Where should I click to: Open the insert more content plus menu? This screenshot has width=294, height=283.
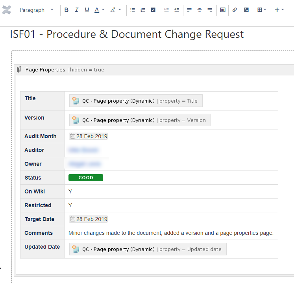[279, 10]
